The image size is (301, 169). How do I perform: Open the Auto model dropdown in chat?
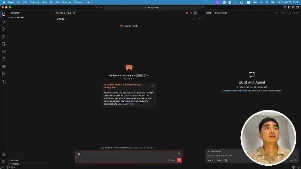point(219,160)
